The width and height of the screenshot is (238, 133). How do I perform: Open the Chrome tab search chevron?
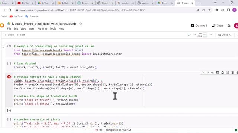[215, 3]
